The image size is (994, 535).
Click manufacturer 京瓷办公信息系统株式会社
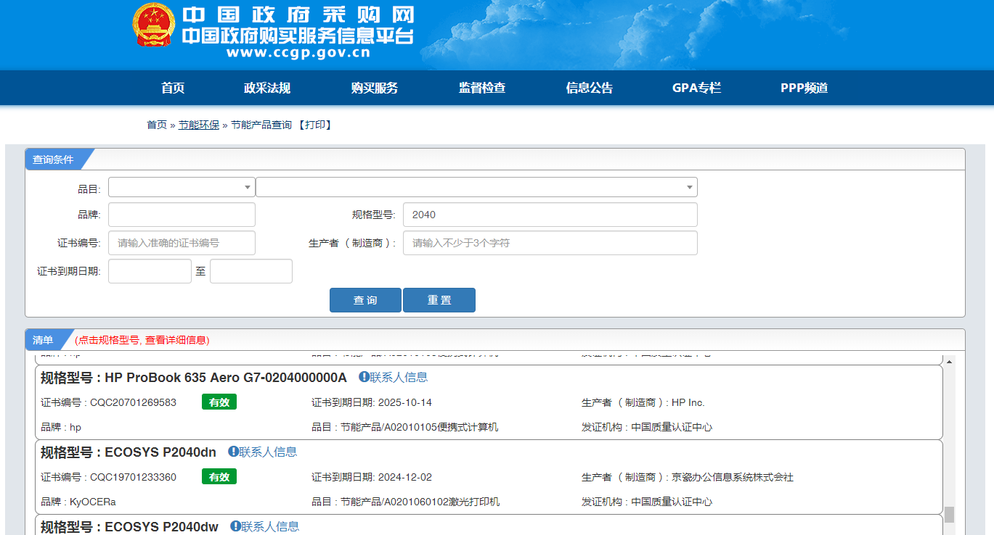733,477
